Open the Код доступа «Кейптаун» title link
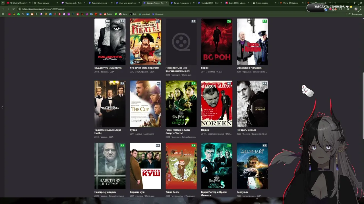The width and height of the screenshot is (364, 204). coord(108,68)
